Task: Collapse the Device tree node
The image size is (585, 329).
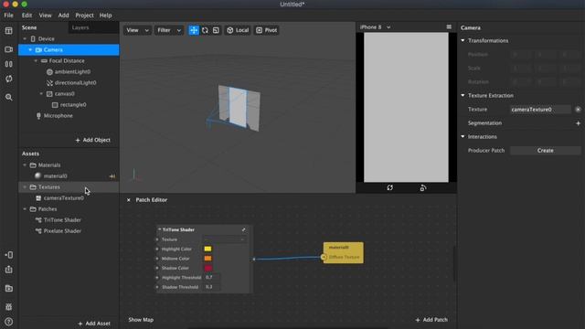Action: tap(25, 38)
